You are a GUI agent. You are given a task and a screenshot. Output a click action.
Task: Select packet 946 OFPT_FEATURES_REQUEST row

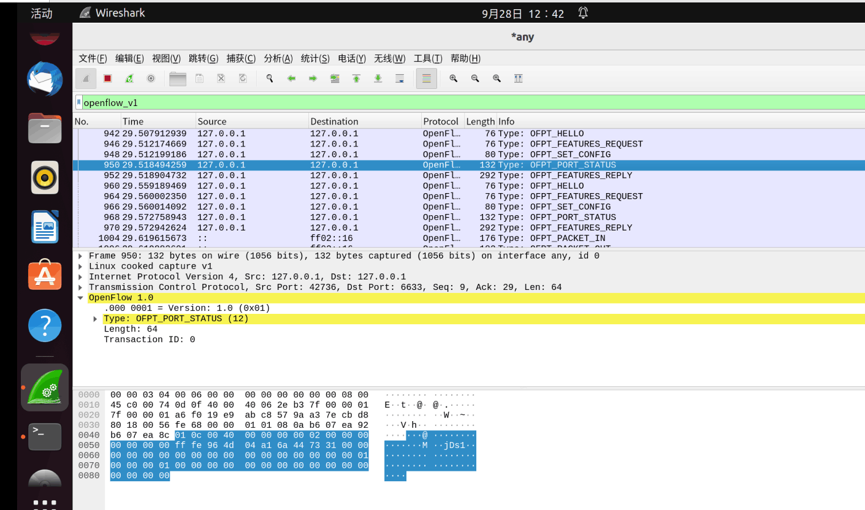click(x=468, y=144)
